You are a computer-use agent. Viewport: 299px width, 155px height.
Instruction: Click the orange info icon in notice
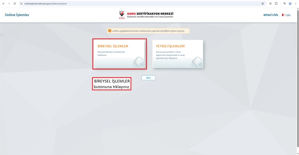point(110,31)
